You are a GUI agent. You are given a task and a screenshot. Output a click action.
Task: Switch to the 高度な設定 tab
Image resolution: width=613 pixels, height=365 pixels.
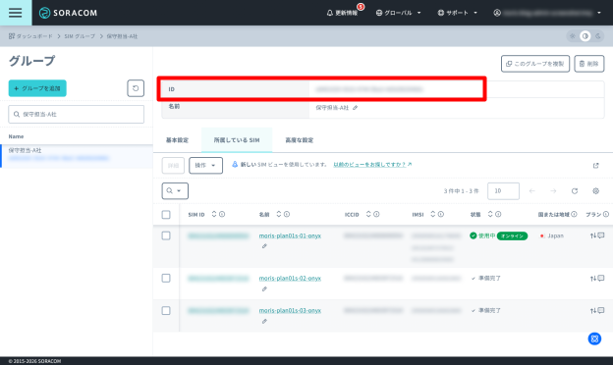click(x=299, y=140)
